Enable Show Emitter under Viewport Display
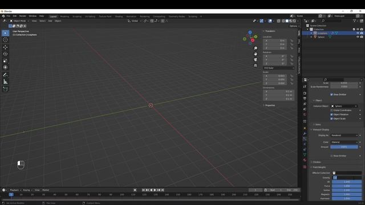 331,155
